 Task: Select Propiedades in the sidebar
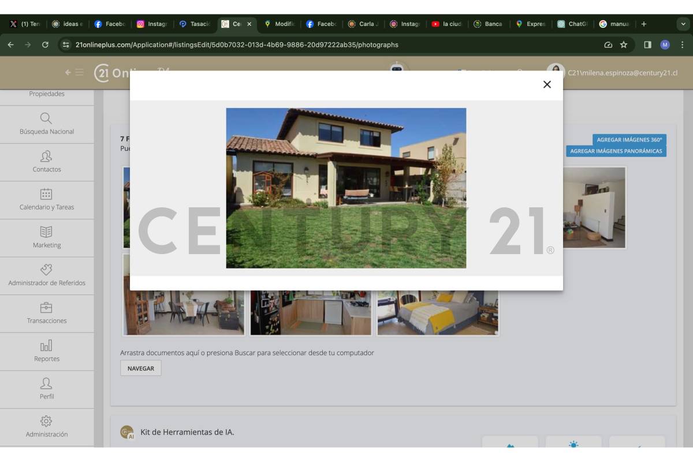coord(47,94)
